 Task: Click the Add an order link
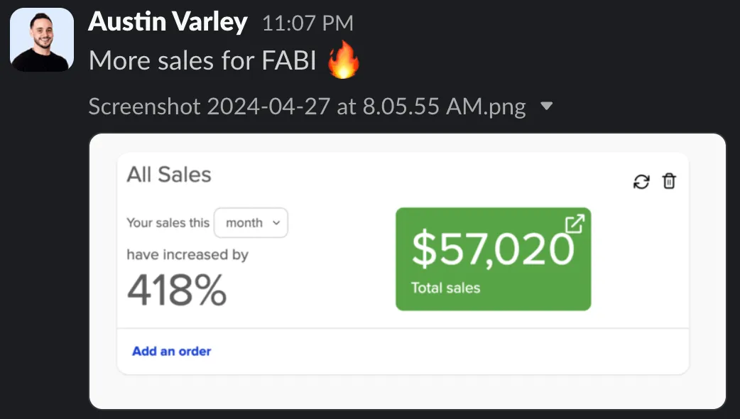(171, 351)
